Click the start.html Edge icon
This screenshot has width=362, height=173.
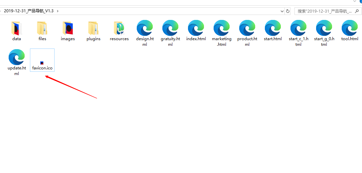pos(273,28)
